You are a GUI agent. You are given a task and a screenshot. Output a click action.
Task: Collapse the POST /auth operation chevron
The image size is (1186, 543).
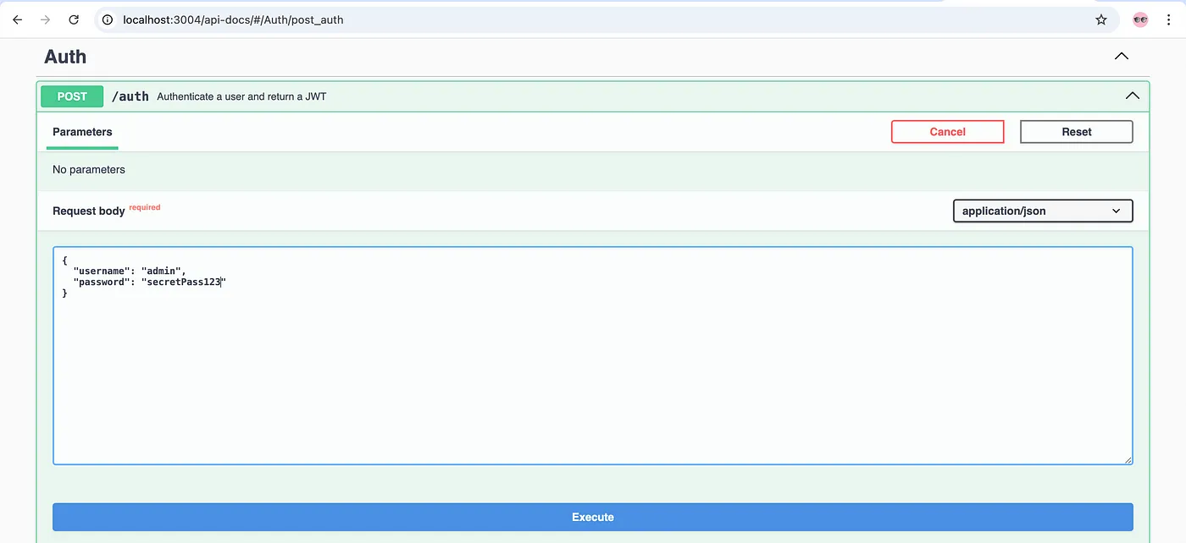1132,96
